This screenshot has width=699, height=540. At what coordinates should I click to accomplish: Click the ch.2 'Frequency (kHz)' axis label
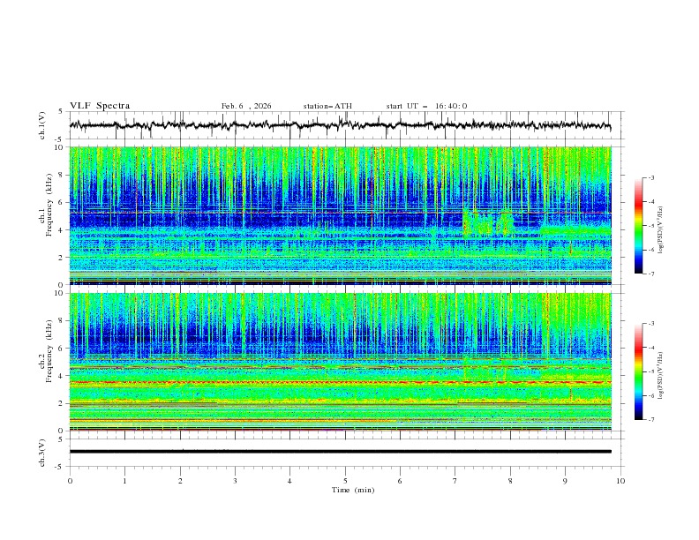pyautogui.click(x=49, y=349)
